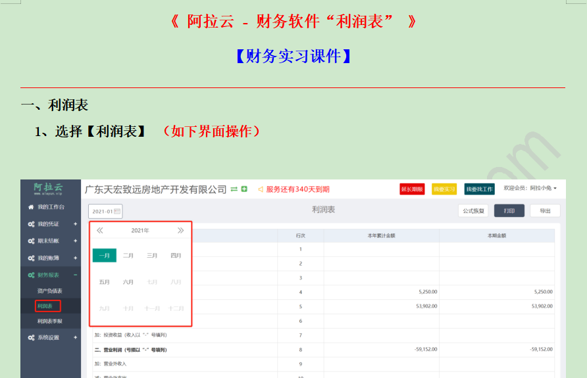Click the gears icon beside 财务报表
587x378 pixels.
[31, 275]
